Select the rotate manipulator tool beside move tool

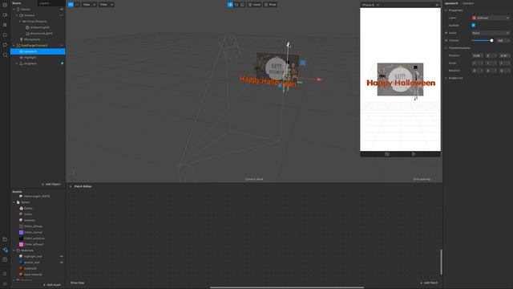pyautogui.click(x=236, y=5)
